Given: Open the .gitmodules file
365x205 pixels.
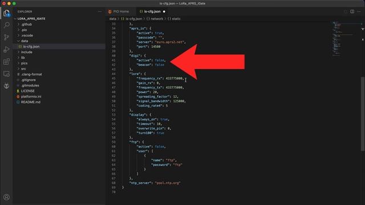Looking at the screenshot, I should tap(30, 85).
